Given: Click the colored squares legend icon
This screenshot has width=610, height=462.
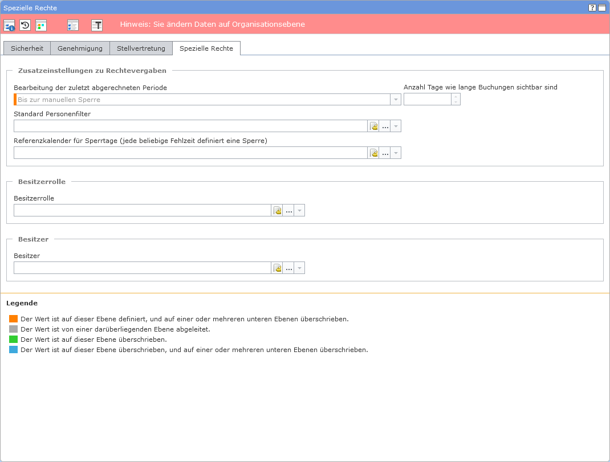Looking at the screenshot, I should 41,25.
